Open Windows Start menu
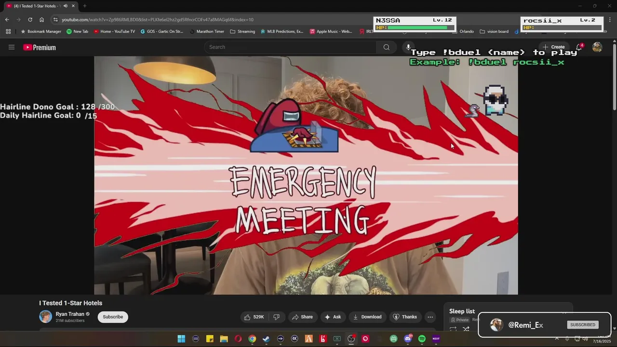Image resolution: width=617 pixels, height=347 pixels. 181,339
